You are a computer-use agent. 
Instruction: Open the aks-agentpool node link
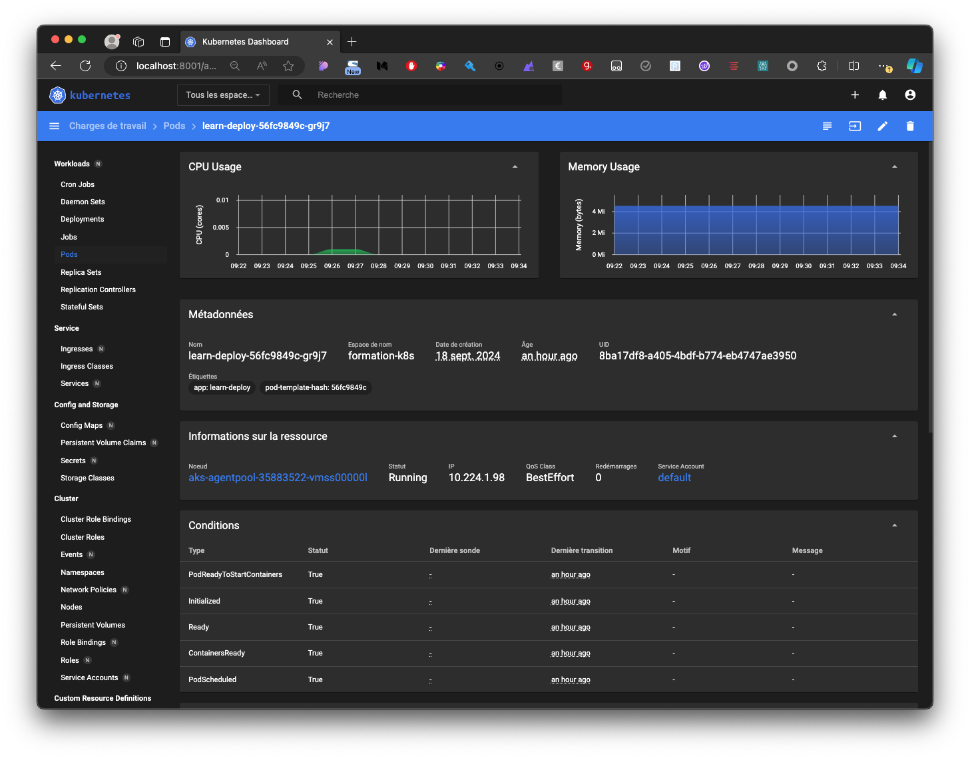coord(278,478)
